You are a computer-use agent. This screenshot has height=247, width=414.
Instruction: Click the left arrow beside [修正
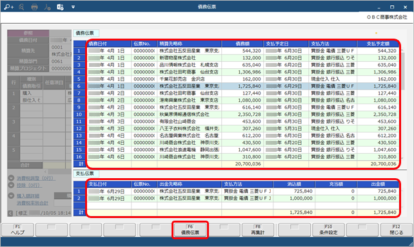10,213
